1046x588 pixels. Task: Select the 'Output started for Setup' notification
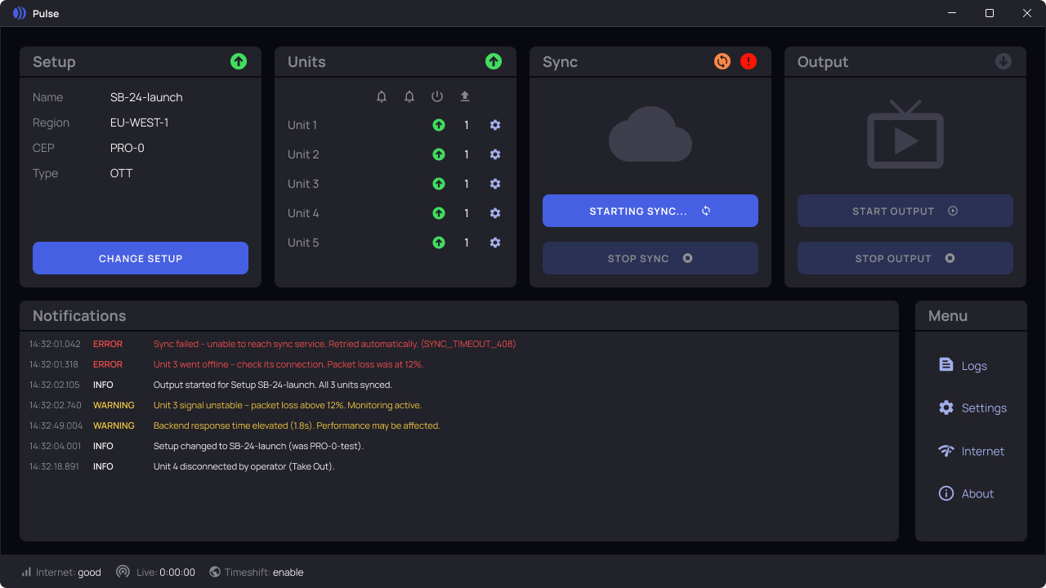tap(459, 385)
